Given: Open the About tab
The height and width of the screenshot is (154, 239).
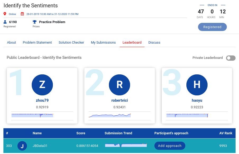Looking at the screenshot, I should [11, 42].
